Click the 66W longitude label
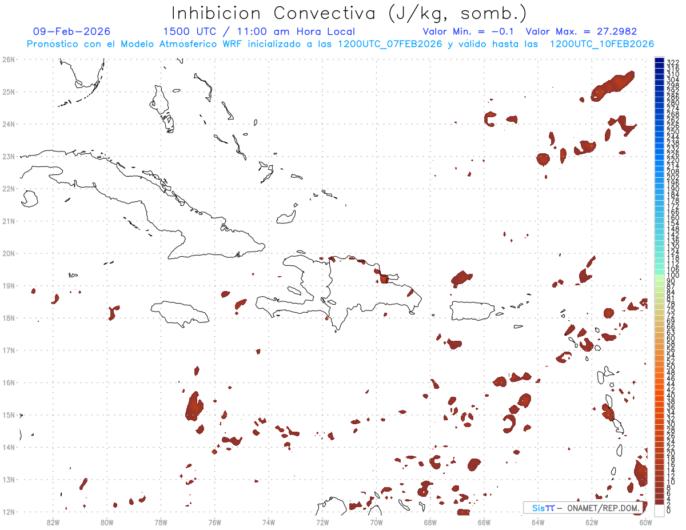 [484, 521]
